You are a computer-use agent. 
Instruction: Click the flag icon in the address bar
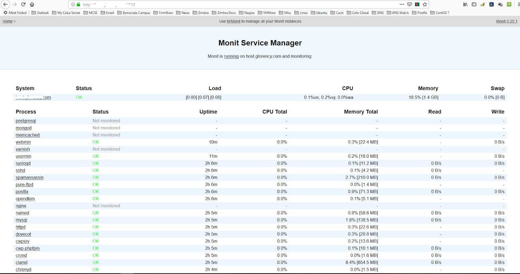pyautogui.click(x=417, y=4)
